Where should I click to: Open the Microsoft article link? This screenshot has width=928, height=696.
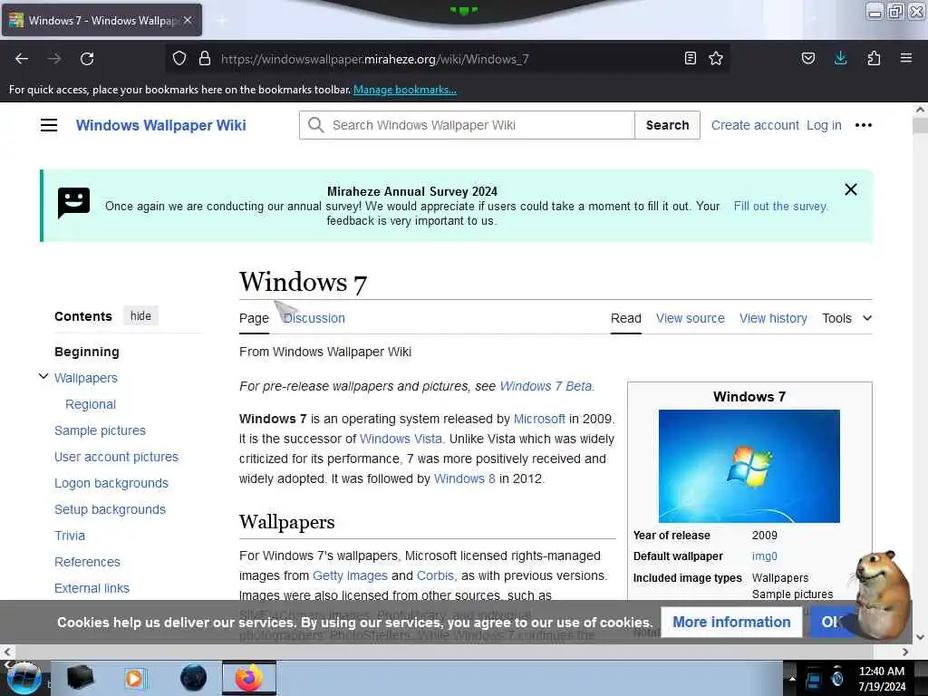(539, 419)
